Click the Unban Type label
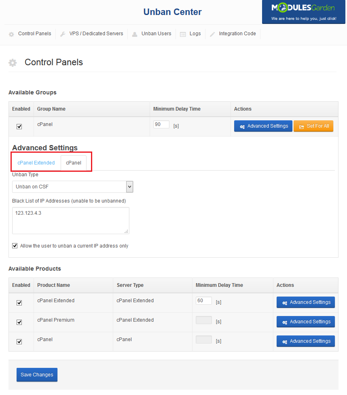Image resolution: width=347 pixels, height=395 pixels. click(x=25, y=175)
